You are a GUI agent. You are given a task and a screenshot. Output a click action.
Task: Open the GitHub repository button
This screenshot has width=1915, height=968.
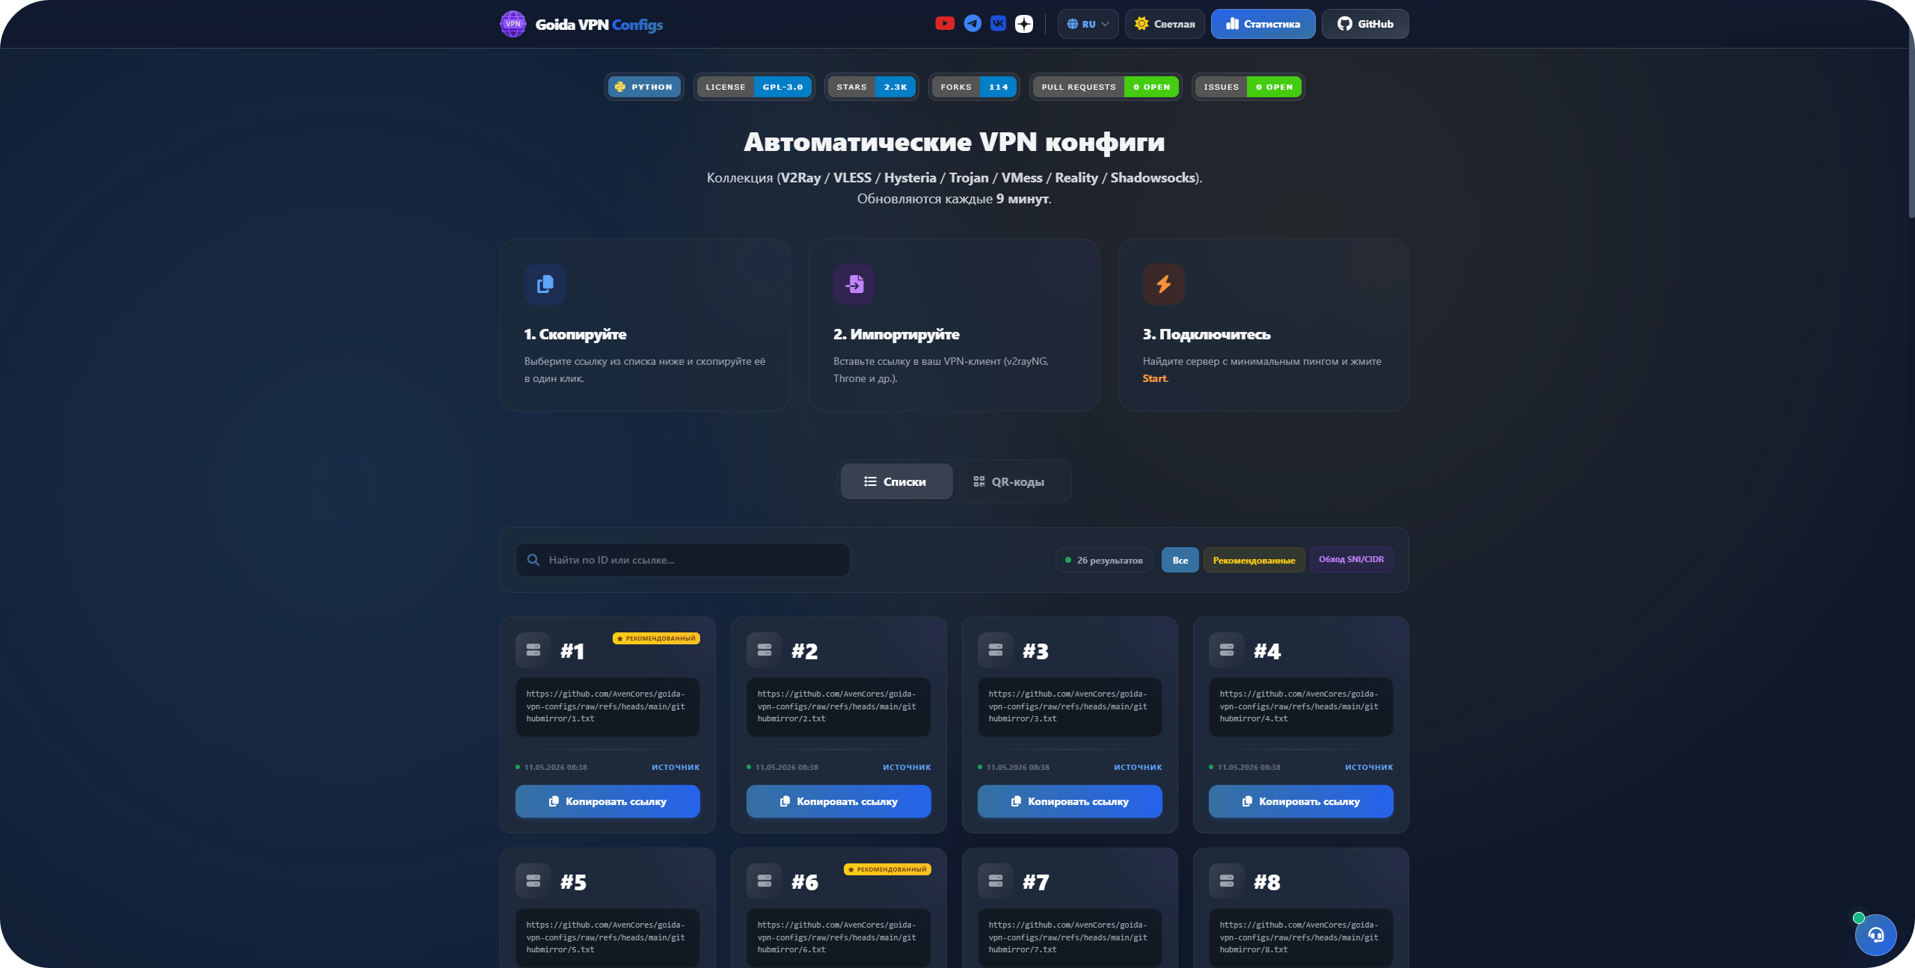pos(1365,24)
